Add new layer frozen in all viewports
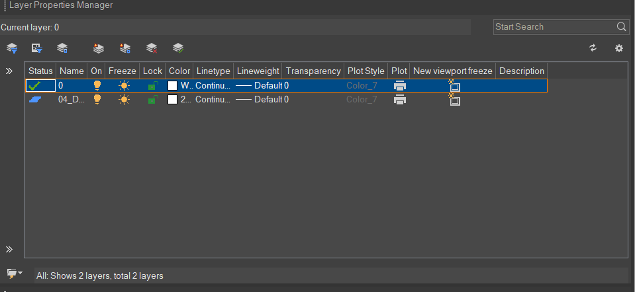 click(124, 48)
